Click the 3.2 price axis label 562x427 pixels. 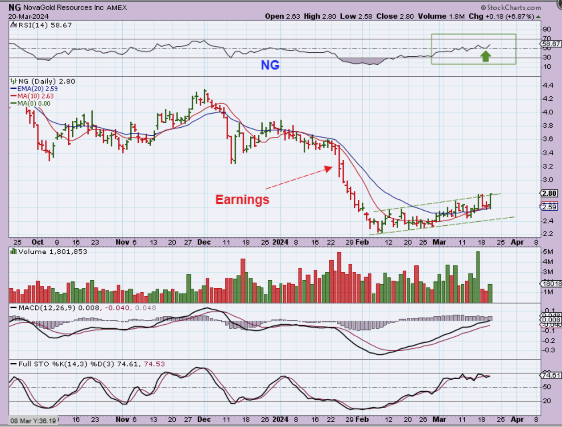[547, 166]
